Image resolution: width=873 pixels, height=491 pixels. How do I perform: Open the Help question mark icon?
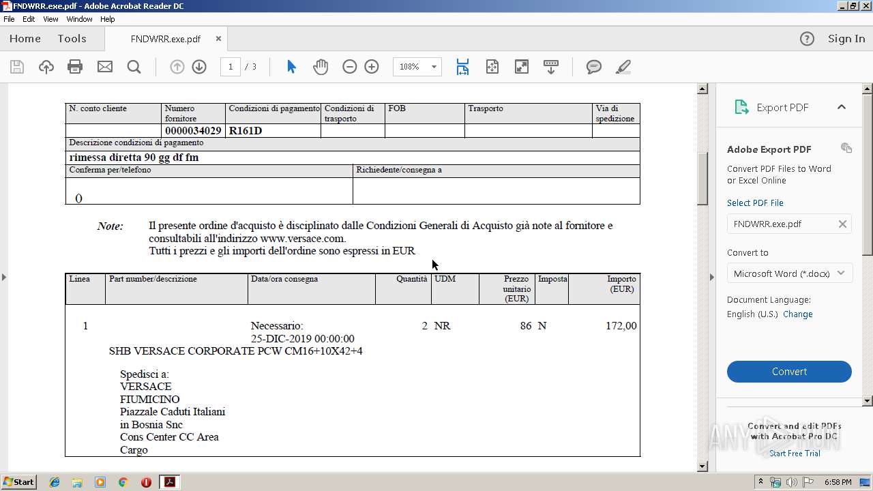(x=807, y=39)
